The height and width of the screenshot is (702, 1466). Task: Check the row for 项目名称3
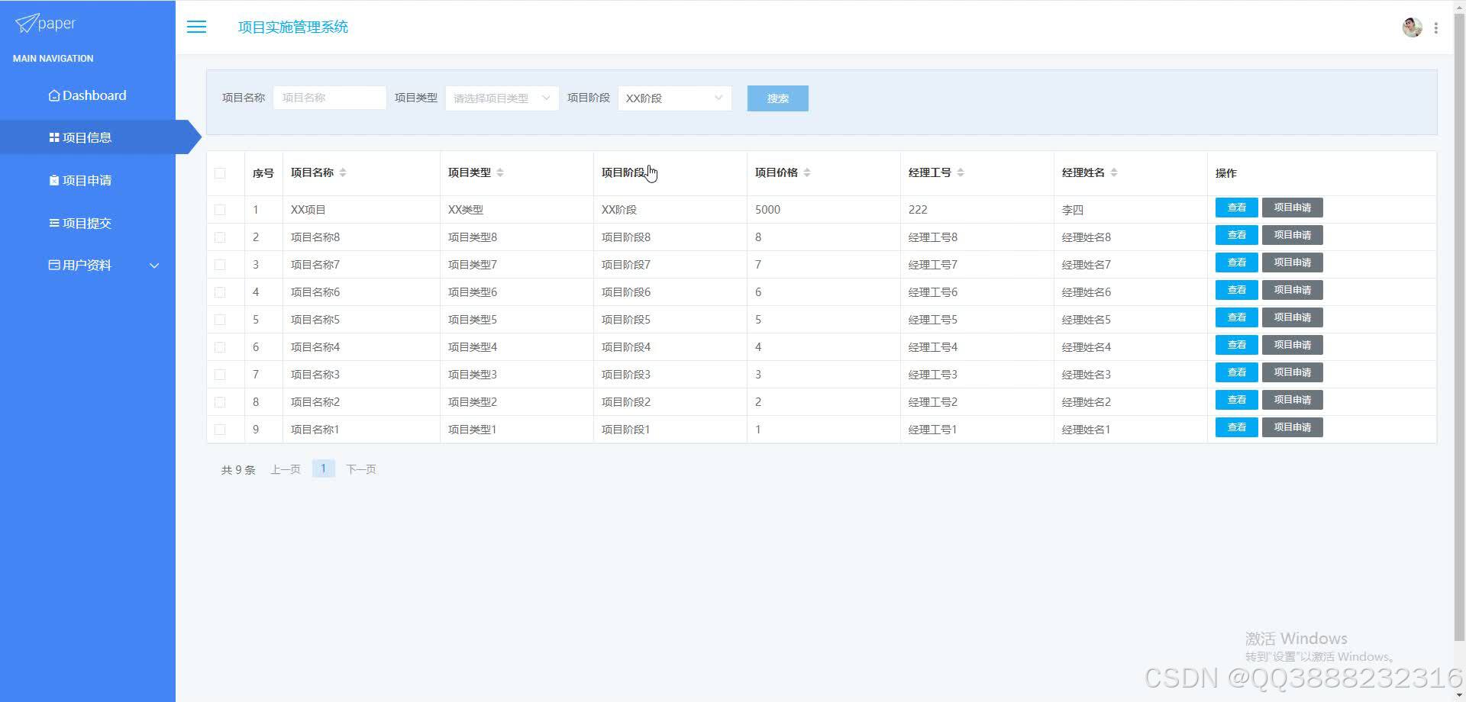click(220, 375)
